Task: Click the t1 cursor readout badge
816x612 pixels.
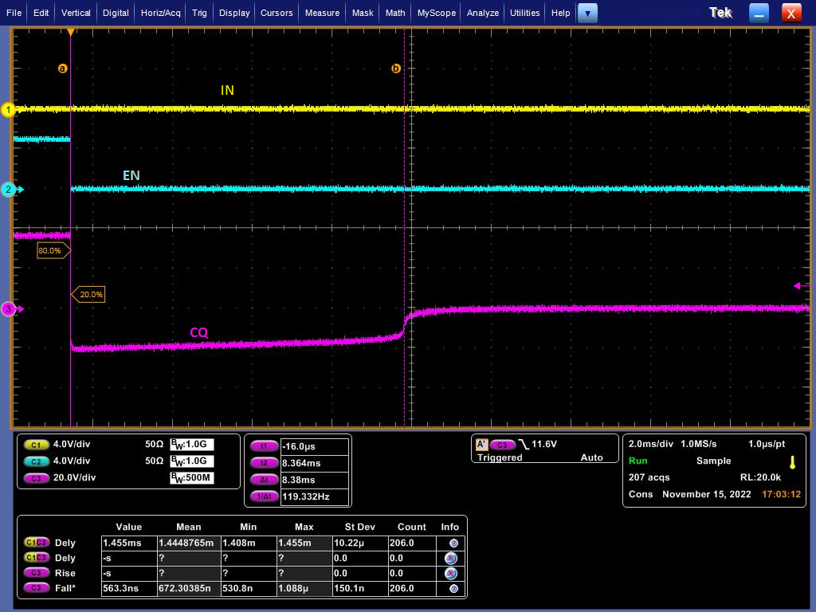Action: click(x=265, y=446)
